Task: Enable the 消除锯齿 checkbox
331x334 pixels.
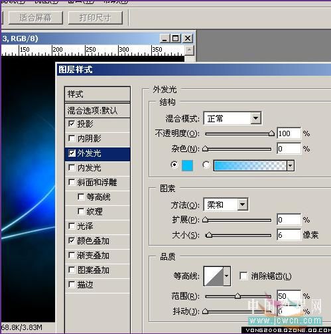Action: pos(243,276)
